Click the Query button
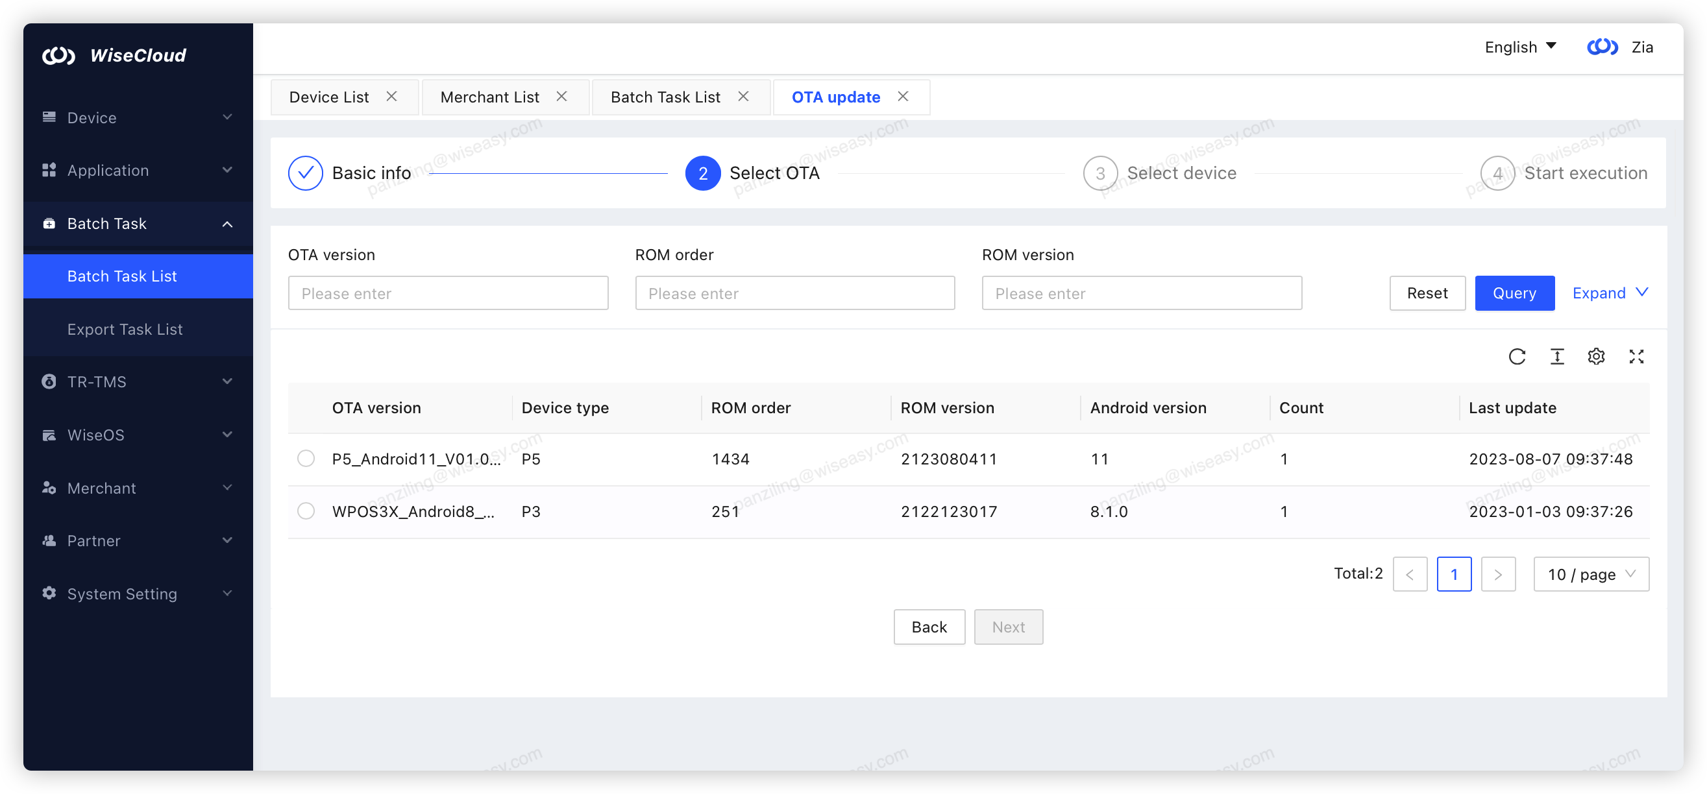1707x794 pixels. pos(1514,293)
